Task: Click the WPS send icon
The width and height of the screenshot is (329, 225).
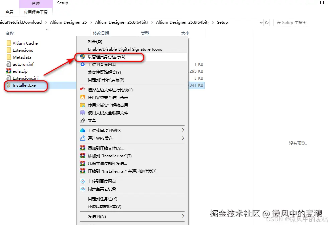Action: (x=83, y=138)
